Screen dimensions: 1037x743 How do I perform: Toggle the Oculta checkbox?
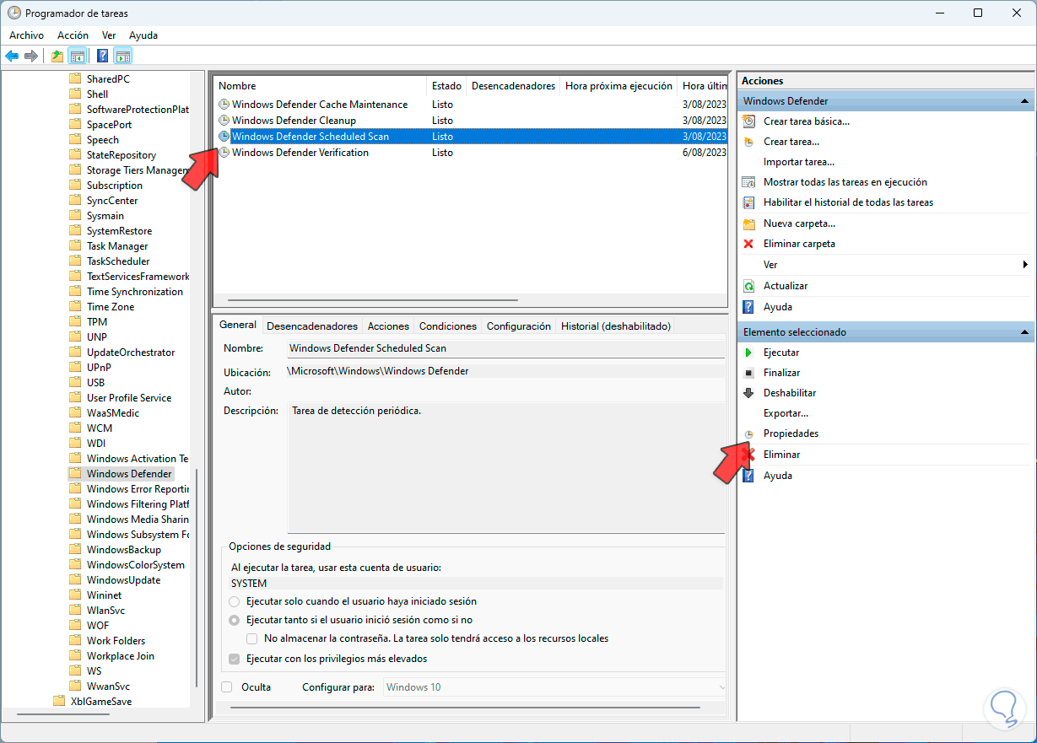click(x=227, y=687)
